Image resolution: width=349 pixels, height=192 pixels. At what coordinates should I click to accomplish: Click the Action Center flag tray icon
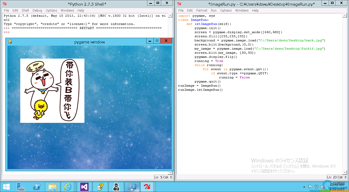pos(310,187)
